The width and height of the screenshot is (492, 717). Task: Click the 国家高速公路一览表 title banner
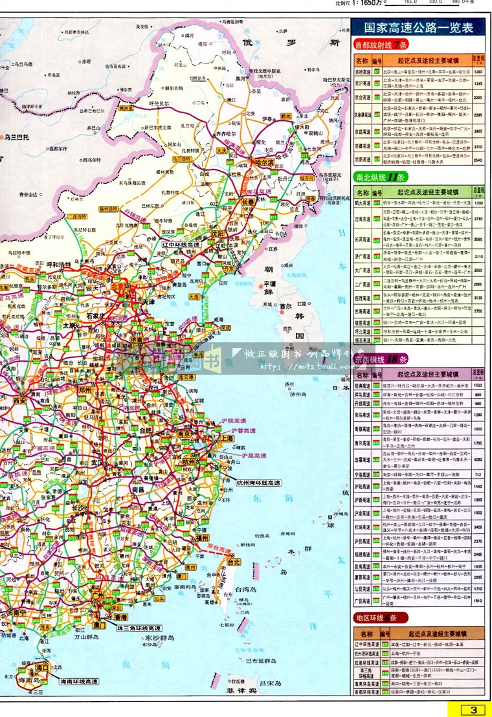point(418,28)
